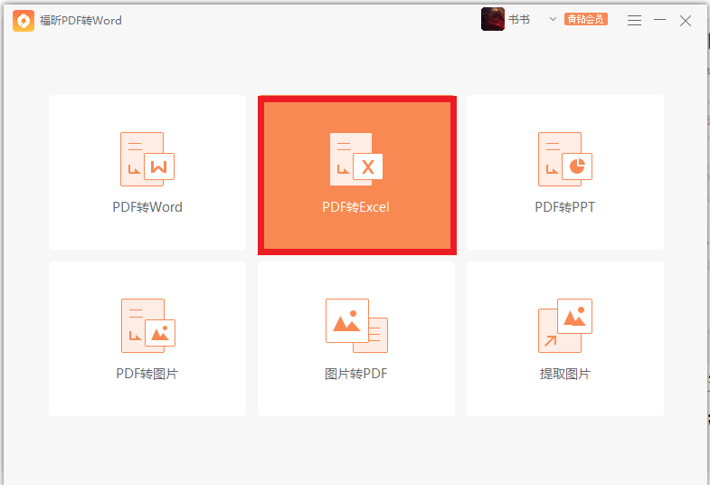The width and height of the screenshot is (710, 485).
Task: Minimize the window
Action: 659,20
